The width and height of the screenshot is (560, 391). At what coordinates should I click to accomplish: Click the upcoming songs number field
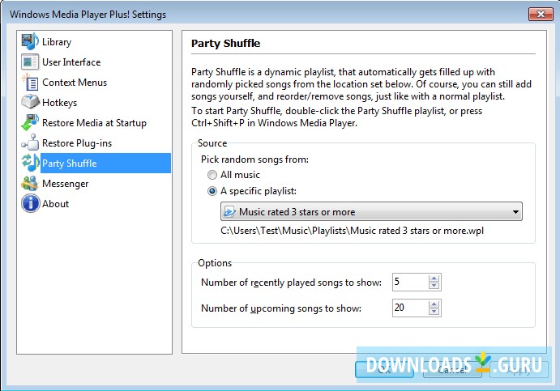410,308
